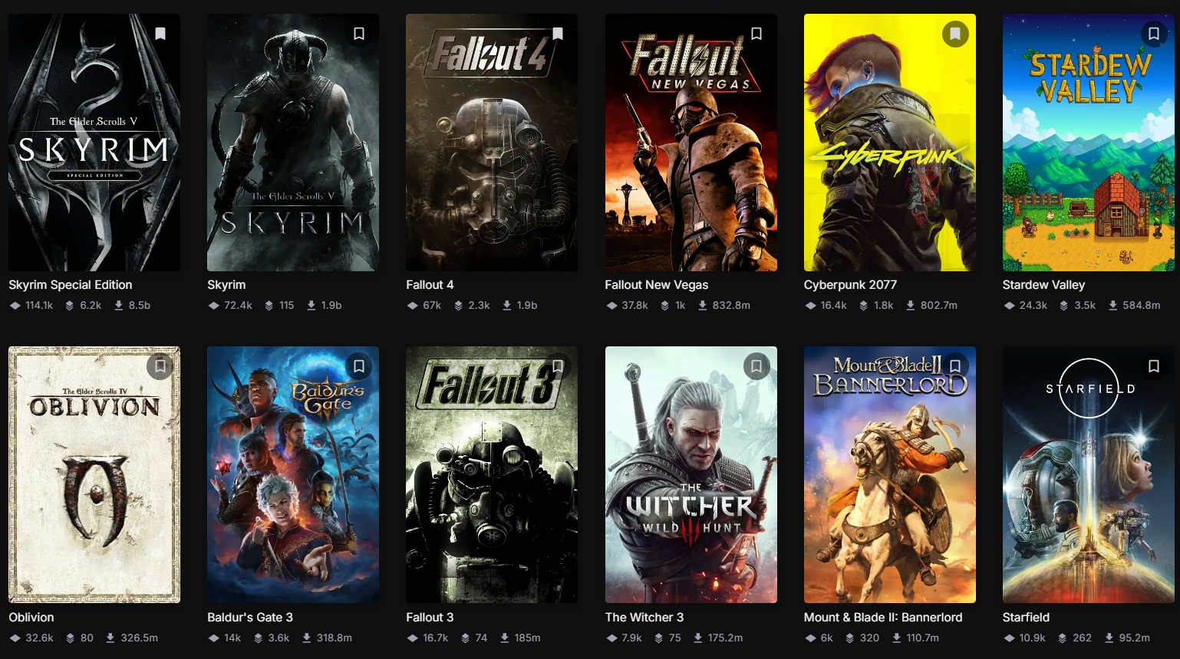Bookmark the Starfield game
1180x659 pixels.
1154,366
